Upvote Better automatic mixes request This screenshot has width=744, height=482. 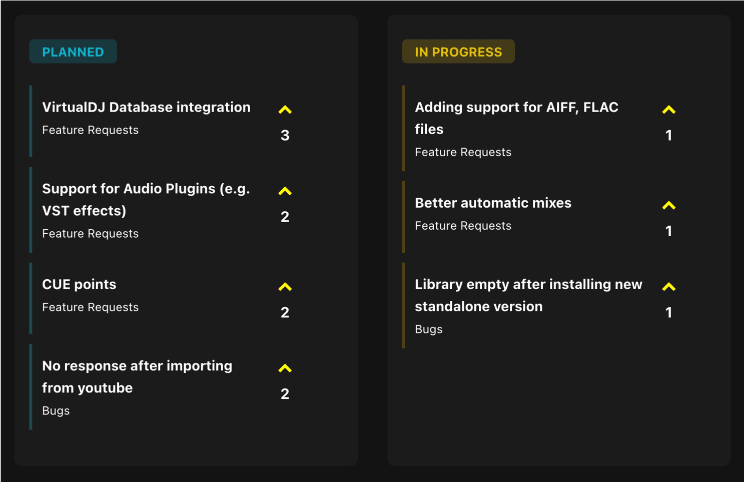point(668,205)
